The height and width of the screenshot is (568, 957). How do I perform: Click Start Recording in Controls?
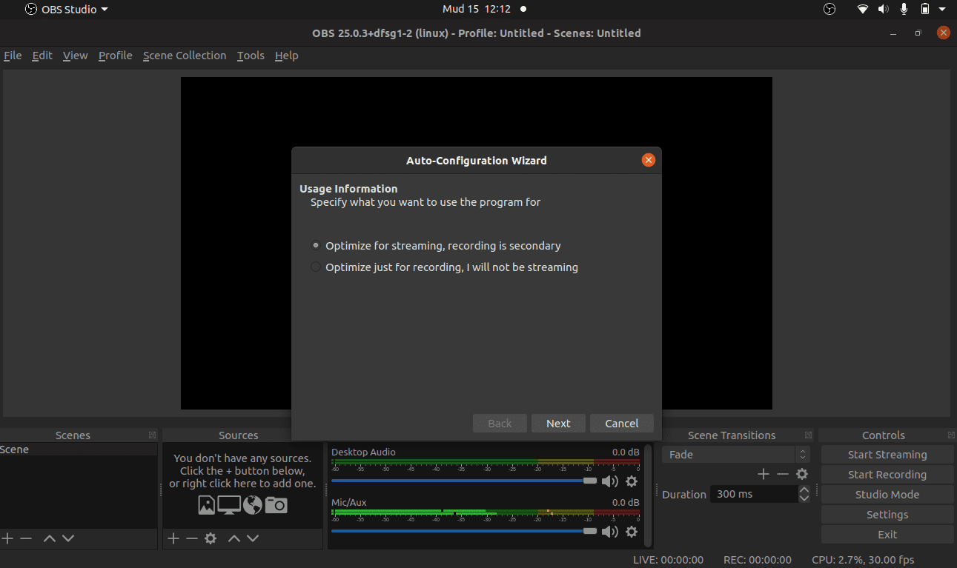887,475
